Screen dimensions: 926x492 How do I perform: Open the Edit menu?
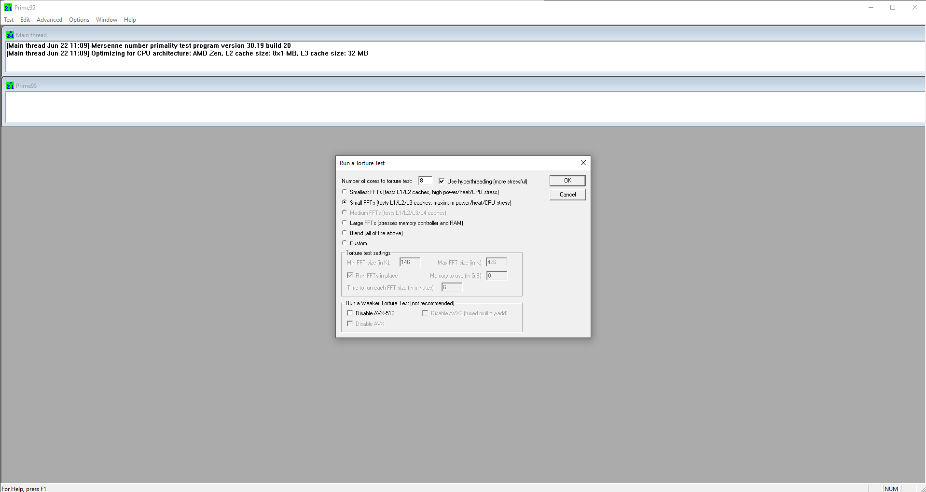(25, 20)
